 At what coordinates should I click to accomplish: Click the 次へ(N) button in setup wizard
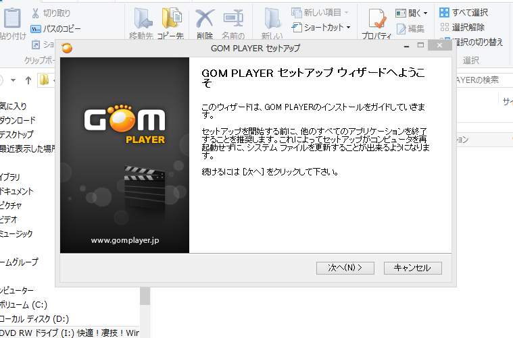(345, 268)
